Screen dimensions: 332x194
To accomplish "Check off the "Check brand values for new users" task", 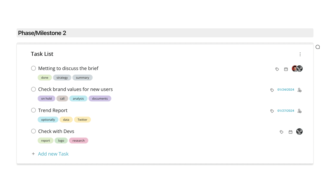I will coord(33,89).
